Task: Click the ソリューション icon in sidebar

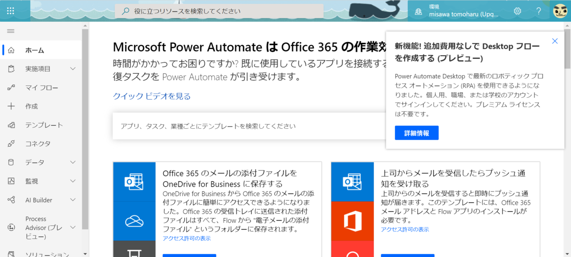Action: (11, 254)
